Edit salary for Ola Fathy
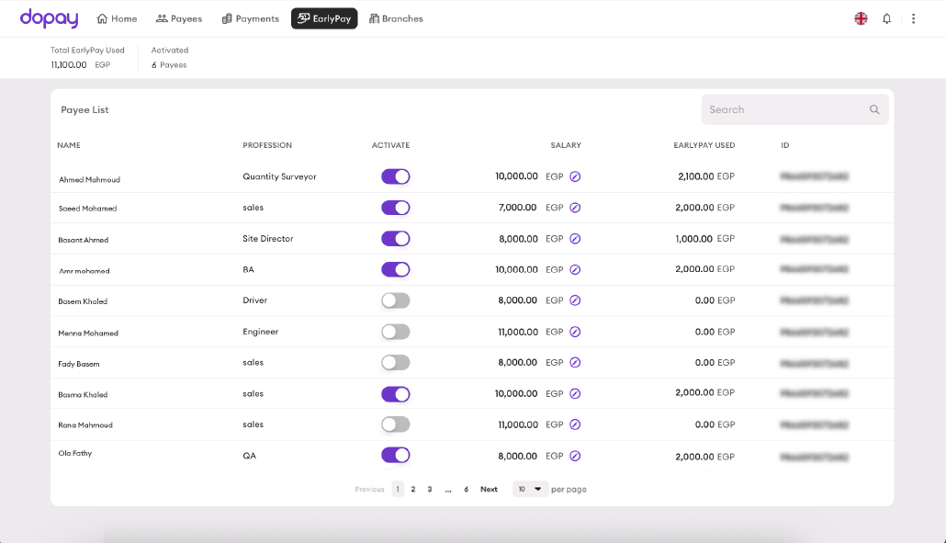The image size is (946, 543). click(575, 456)
